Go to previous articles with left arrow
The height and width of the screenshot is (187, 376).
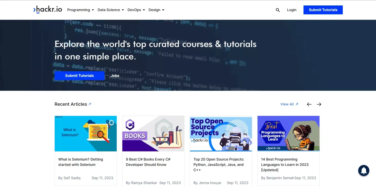point(309,104)
